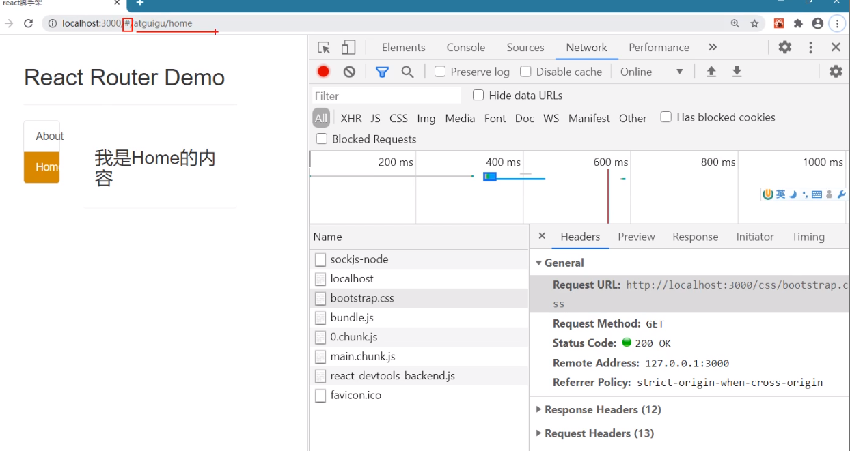This screenshot has width=850, height=451.
Task: Open Network panel settings gear
Action: pos(836,72)
